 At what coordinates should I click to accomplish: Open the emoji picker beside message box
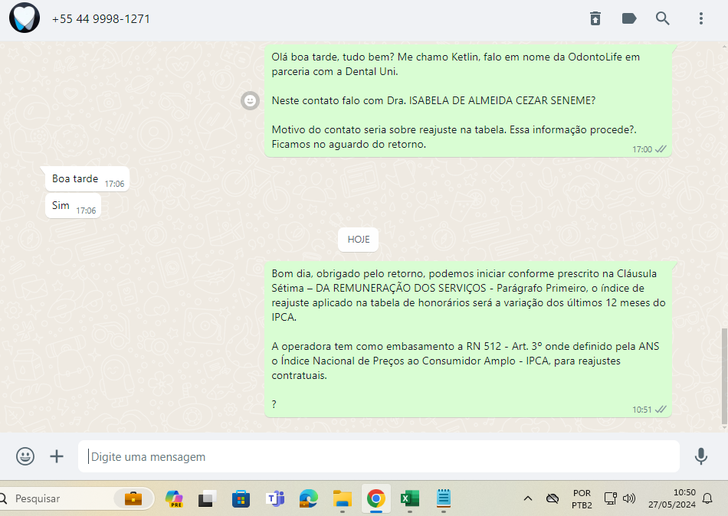(25, 456)
